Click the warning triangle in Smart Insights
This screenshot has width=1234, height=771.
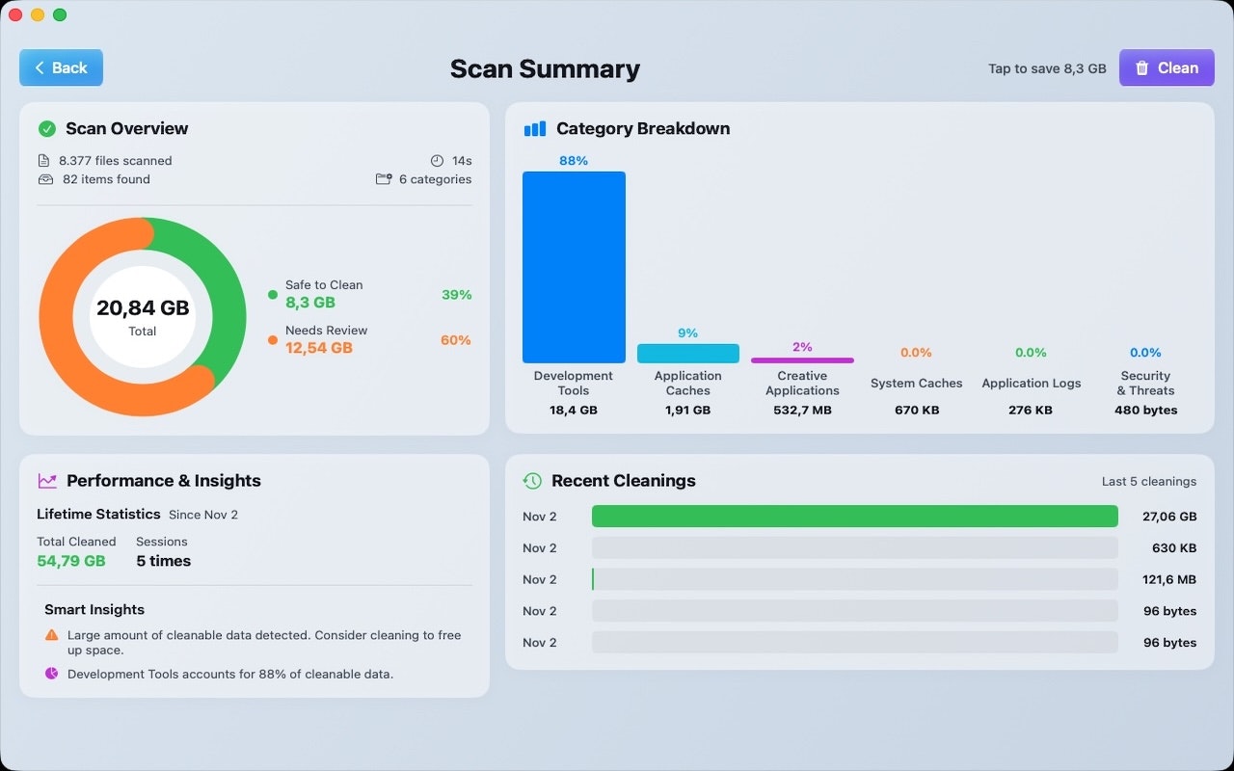coord(50,634)
